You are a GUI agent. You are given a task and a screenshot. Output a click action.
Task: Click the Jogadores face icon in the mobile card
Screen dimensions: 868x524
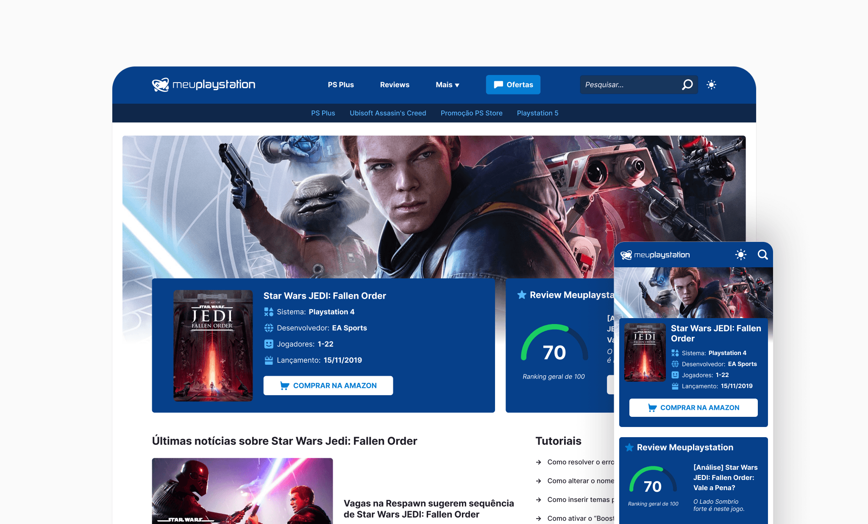pos(675,375)
